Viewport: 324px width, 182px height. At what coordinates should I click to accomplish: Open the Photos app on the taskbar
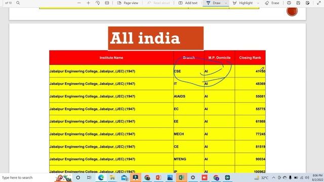[170, 177]
